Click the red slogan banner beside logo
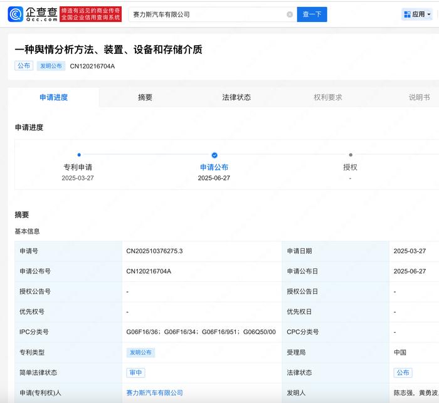The width and height of the screenshot is (439, 403). tap(91, 14)
